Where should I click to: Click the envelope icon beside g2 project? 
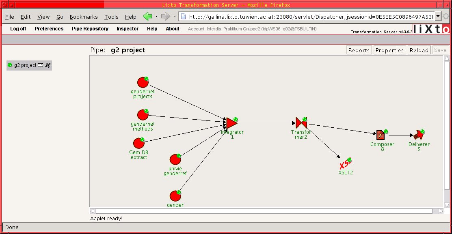click(40, 65)
